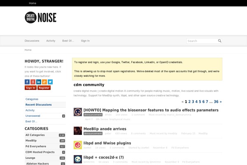Image resolution: width=247 pixels, height=165 pixels.
Task: Open avatar of libpd + cocos2d-x post
Action: [x=78, y=159]
